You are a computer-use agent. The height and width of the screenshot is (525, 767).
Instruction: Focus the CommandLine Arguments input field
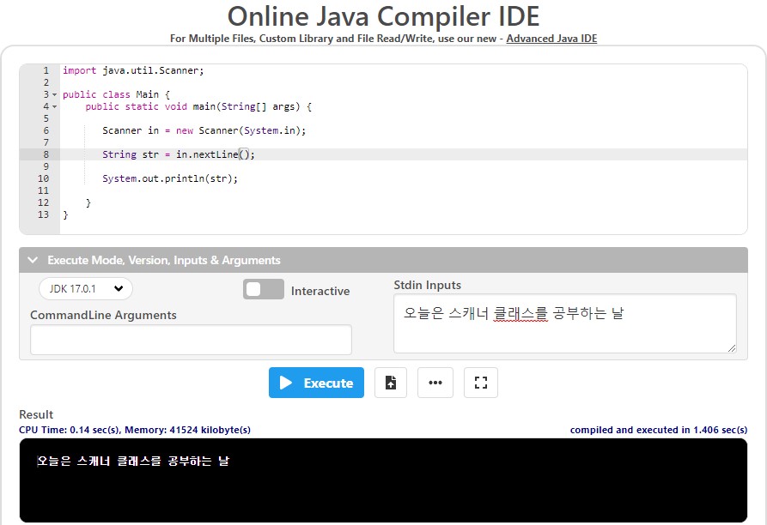pyautogui.click(x=191, y=340)
